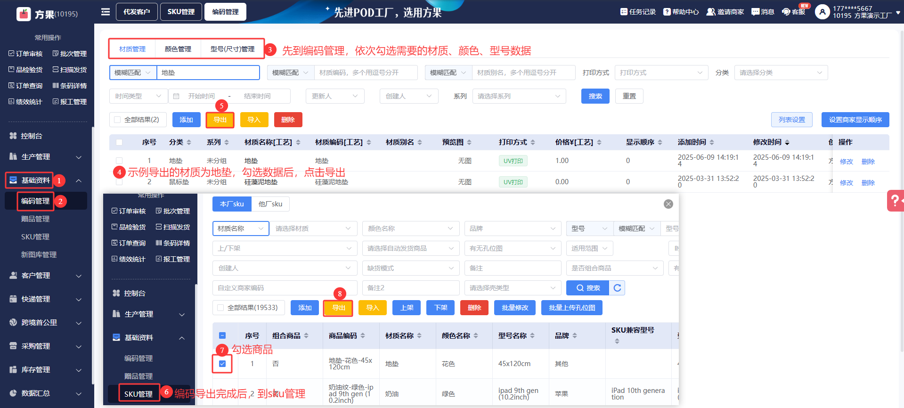Image resolution: width=904 pixels, height=408 pixels.
Task: Click the 帮助中心 question-mark icon
Action: (667, 12)
